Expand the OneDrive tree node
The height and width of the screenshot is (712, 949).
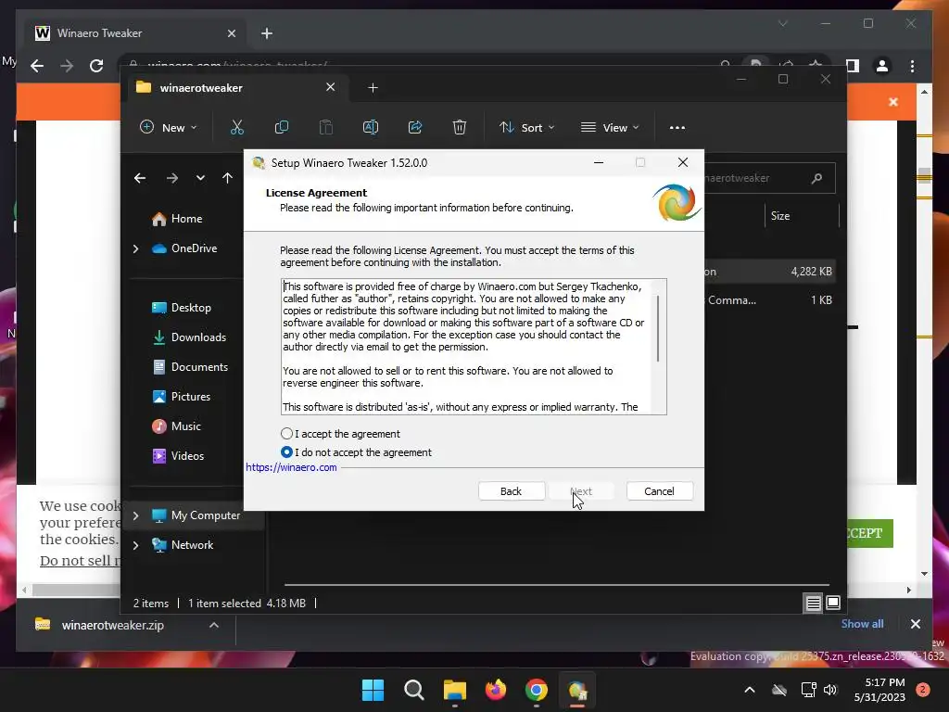[135, 248]
